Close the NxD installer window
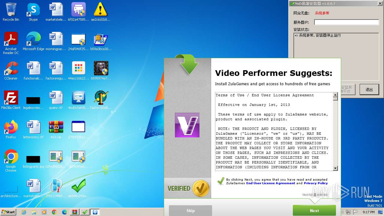Screen dimensions: 384x216 coord(380,4)
